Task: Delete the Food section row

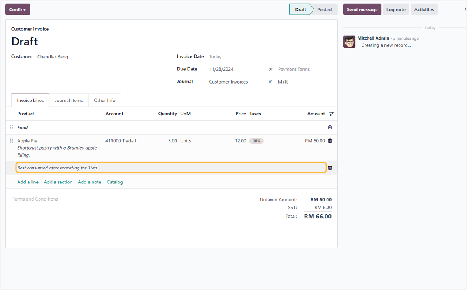Action: point(330,127)
